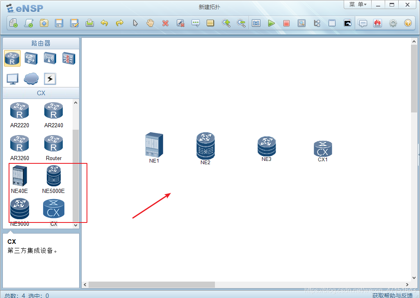The image size is (420, 298).
Task: Click canvas vertical scroll down arrow
Action: coord(414,278)
